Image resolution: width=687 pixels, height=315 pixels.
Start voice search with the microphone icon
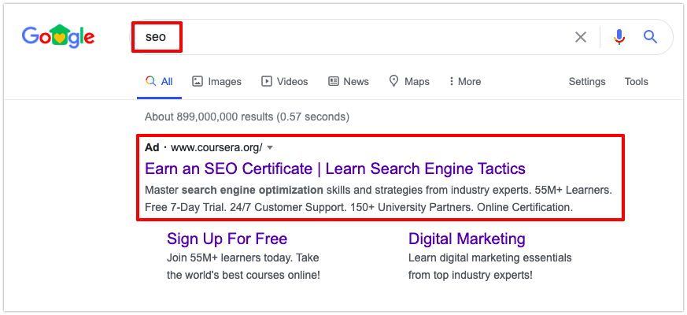(619, 37)
